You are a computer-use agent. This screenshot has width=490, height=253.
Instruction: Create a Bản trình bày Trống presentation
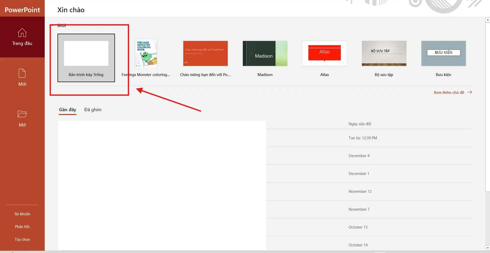click(86, 58)
